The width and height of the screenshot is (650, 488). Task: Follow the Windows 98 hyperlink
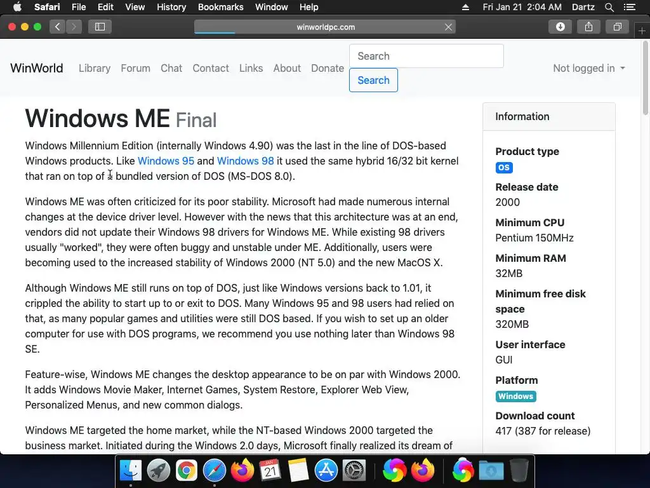click(x=246, y=161)
